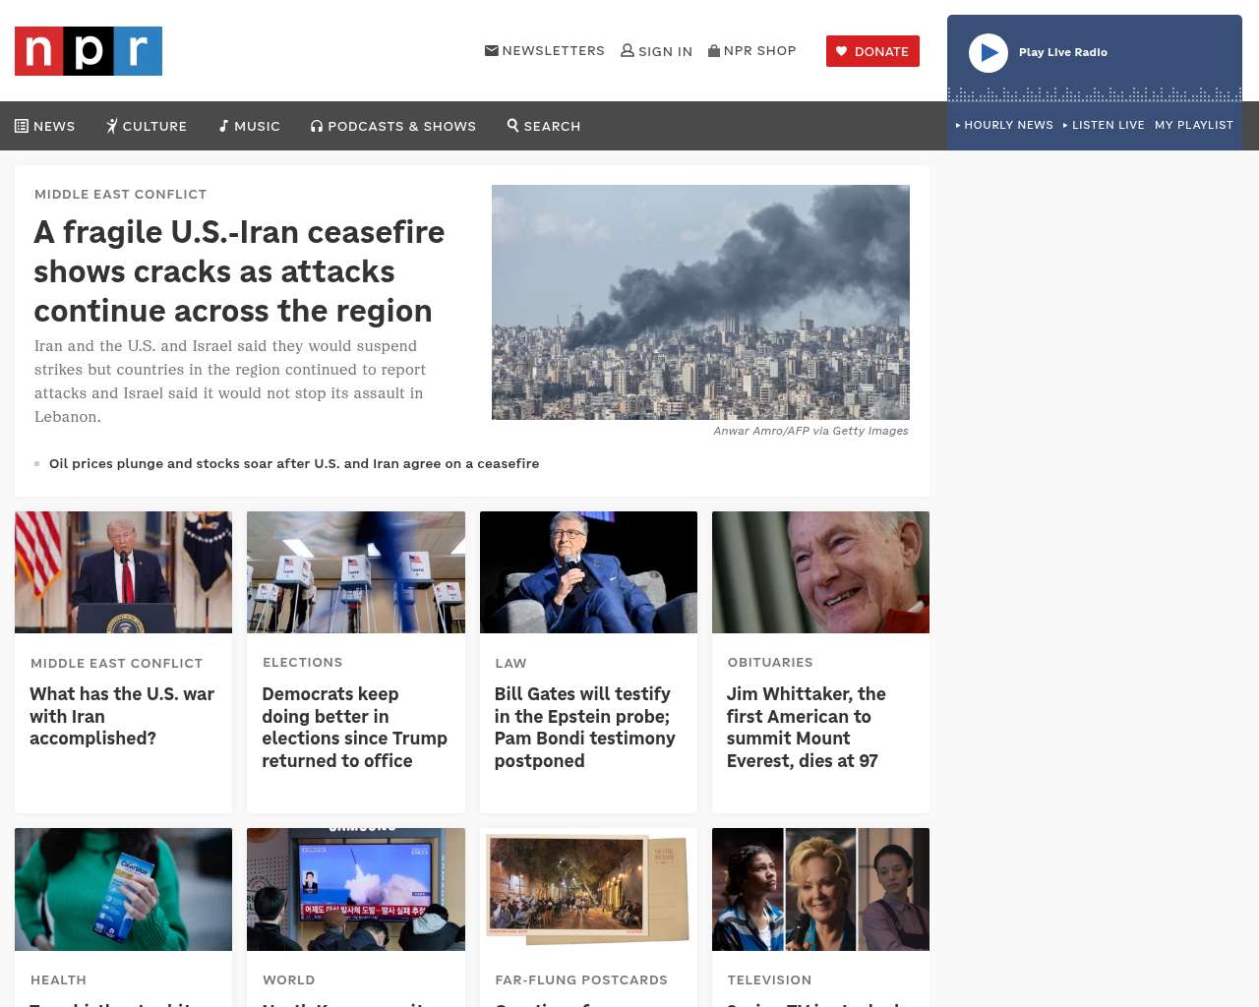Click the NPR logo
This screenshot has height=1007, width=1259.
[89, 51]
